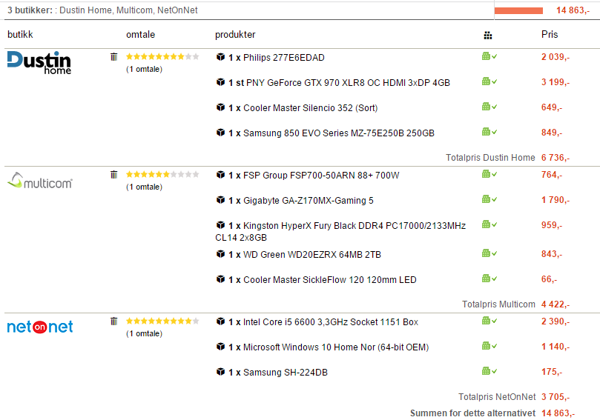Click box icon beside Kingston HyperX Fury
Screen dimensions: 600x420
coord(220,225)
